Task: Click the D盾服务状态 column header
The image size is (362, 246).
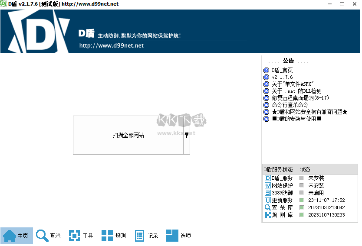Action: click(x=280, y=169)
